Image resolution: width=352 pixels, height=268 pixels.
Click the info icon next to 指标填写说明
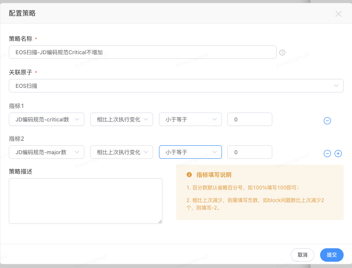189,175
